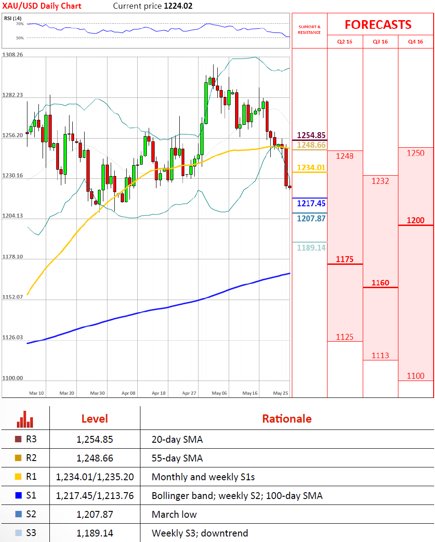Select the Q4 mean forecast value 1200
The height and width of the screenshot is (542, 435).
click(x=415, y=220)
